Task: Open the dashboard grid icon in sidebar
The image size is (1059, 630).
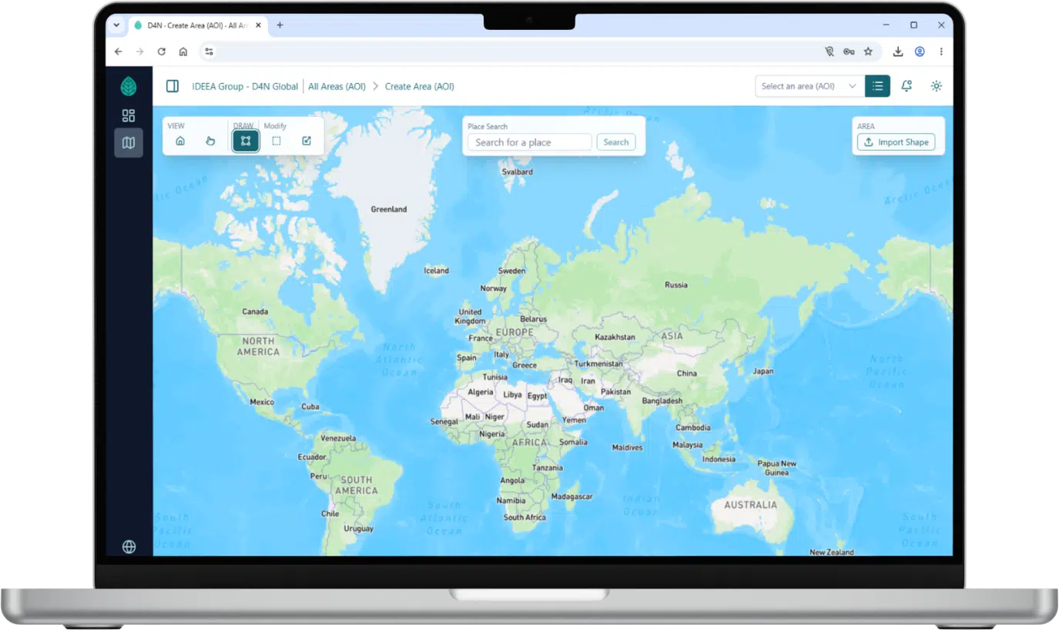Action: [x=129, y=115]
